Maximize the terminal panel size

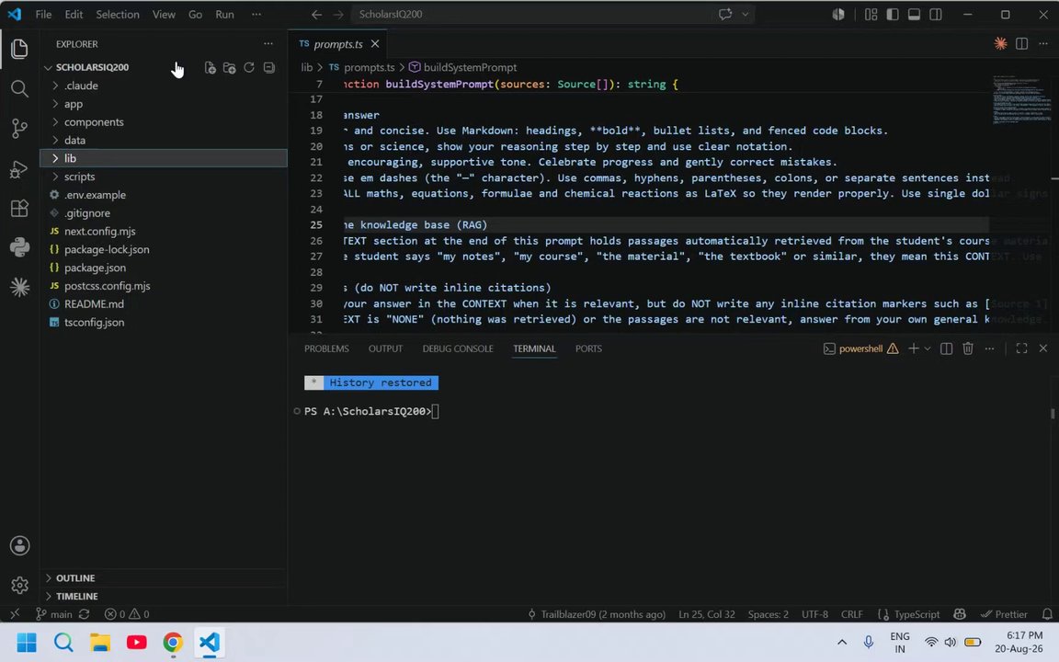coord(1021,348)
